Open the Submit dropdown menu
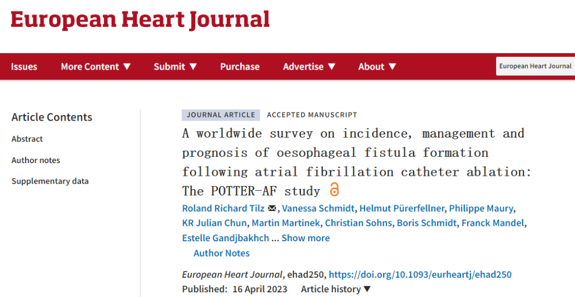Viewport: 575px width, 297px height. [x=175, y=66]
